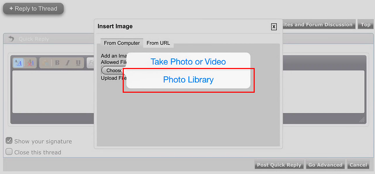Apply bold formatting
The width and height of the screenshot is (375, 174).
[x=57, y=63]
